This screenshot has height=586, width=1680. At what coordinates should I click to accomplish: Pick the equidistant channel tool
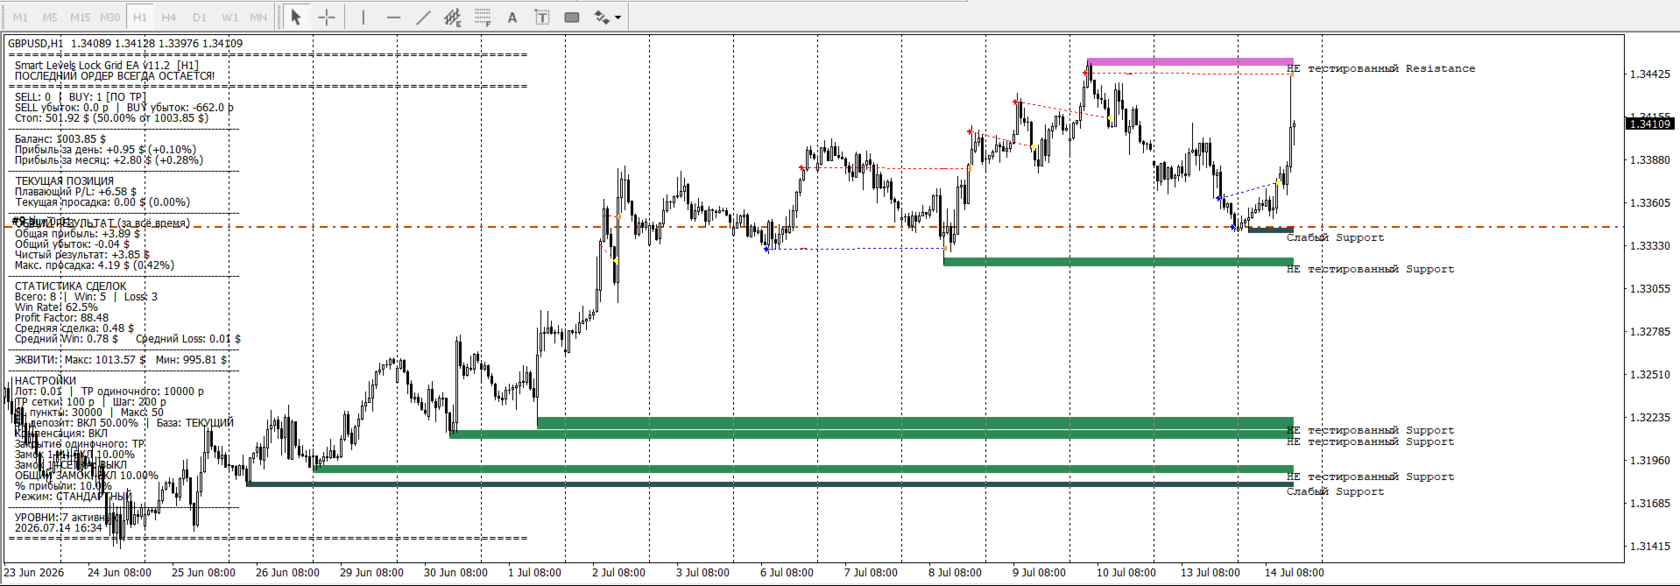click(x=453, y=17)
